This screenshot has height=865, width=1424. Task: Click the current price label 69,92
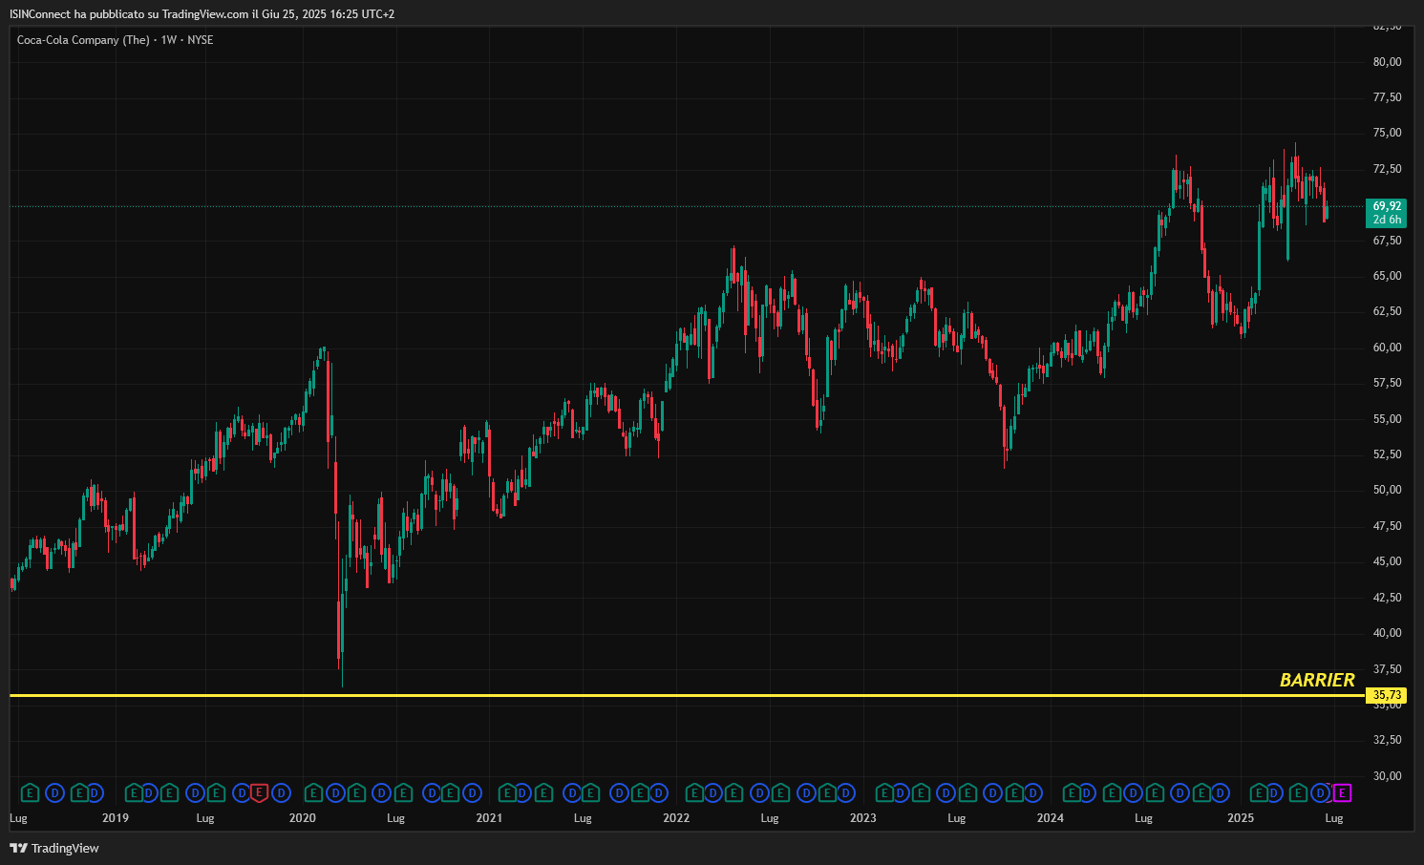coord(1387,206)
